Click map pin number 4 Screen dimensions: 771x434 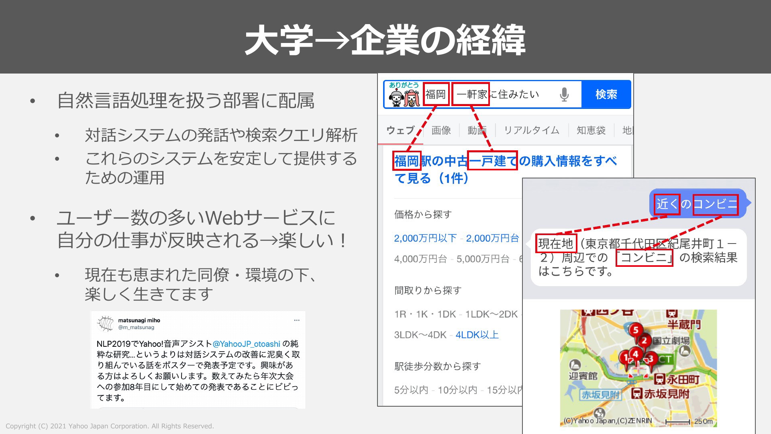click(635, 355)
